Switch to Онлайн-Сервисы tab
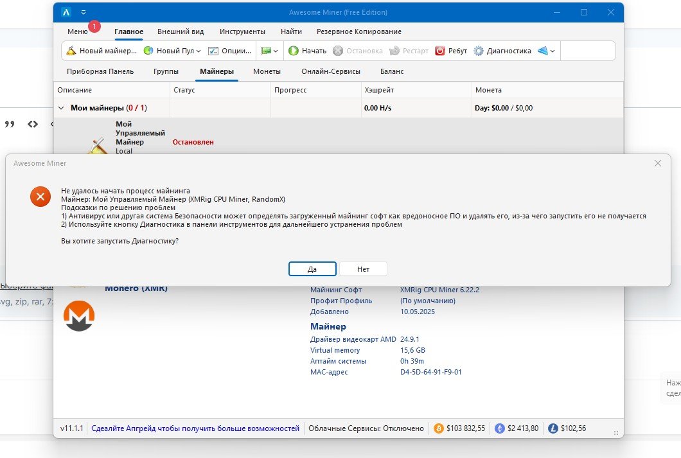Image resolution: width=681 pixels, height=458 pixels. 331,72
